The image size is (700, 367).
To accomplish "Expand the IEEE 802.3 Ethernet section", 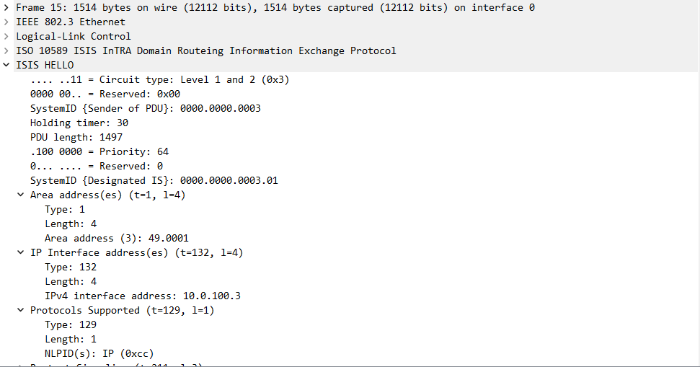I will (x=6, y=22).
